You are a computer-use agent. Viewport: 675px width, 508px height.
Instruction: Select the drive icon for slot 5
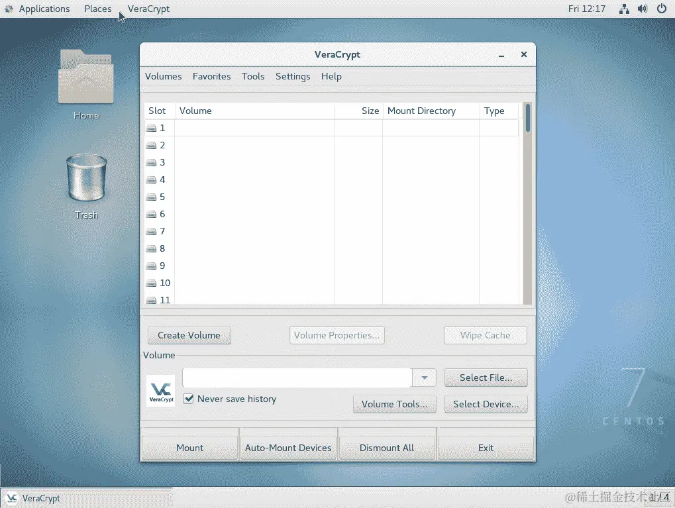coord(151,197)
